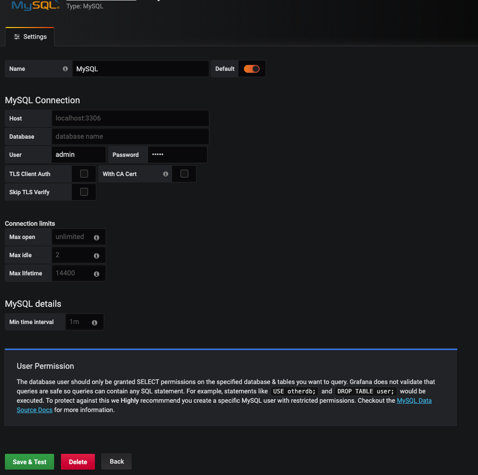Viewport: 478px width, 475px height.
Task: Click the 'TLS Client Auth' label
Action: click(x=30, y=174)
